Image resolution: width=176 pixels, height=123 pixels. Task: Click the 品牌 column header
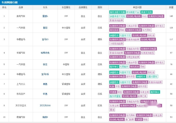pos(21,7)
